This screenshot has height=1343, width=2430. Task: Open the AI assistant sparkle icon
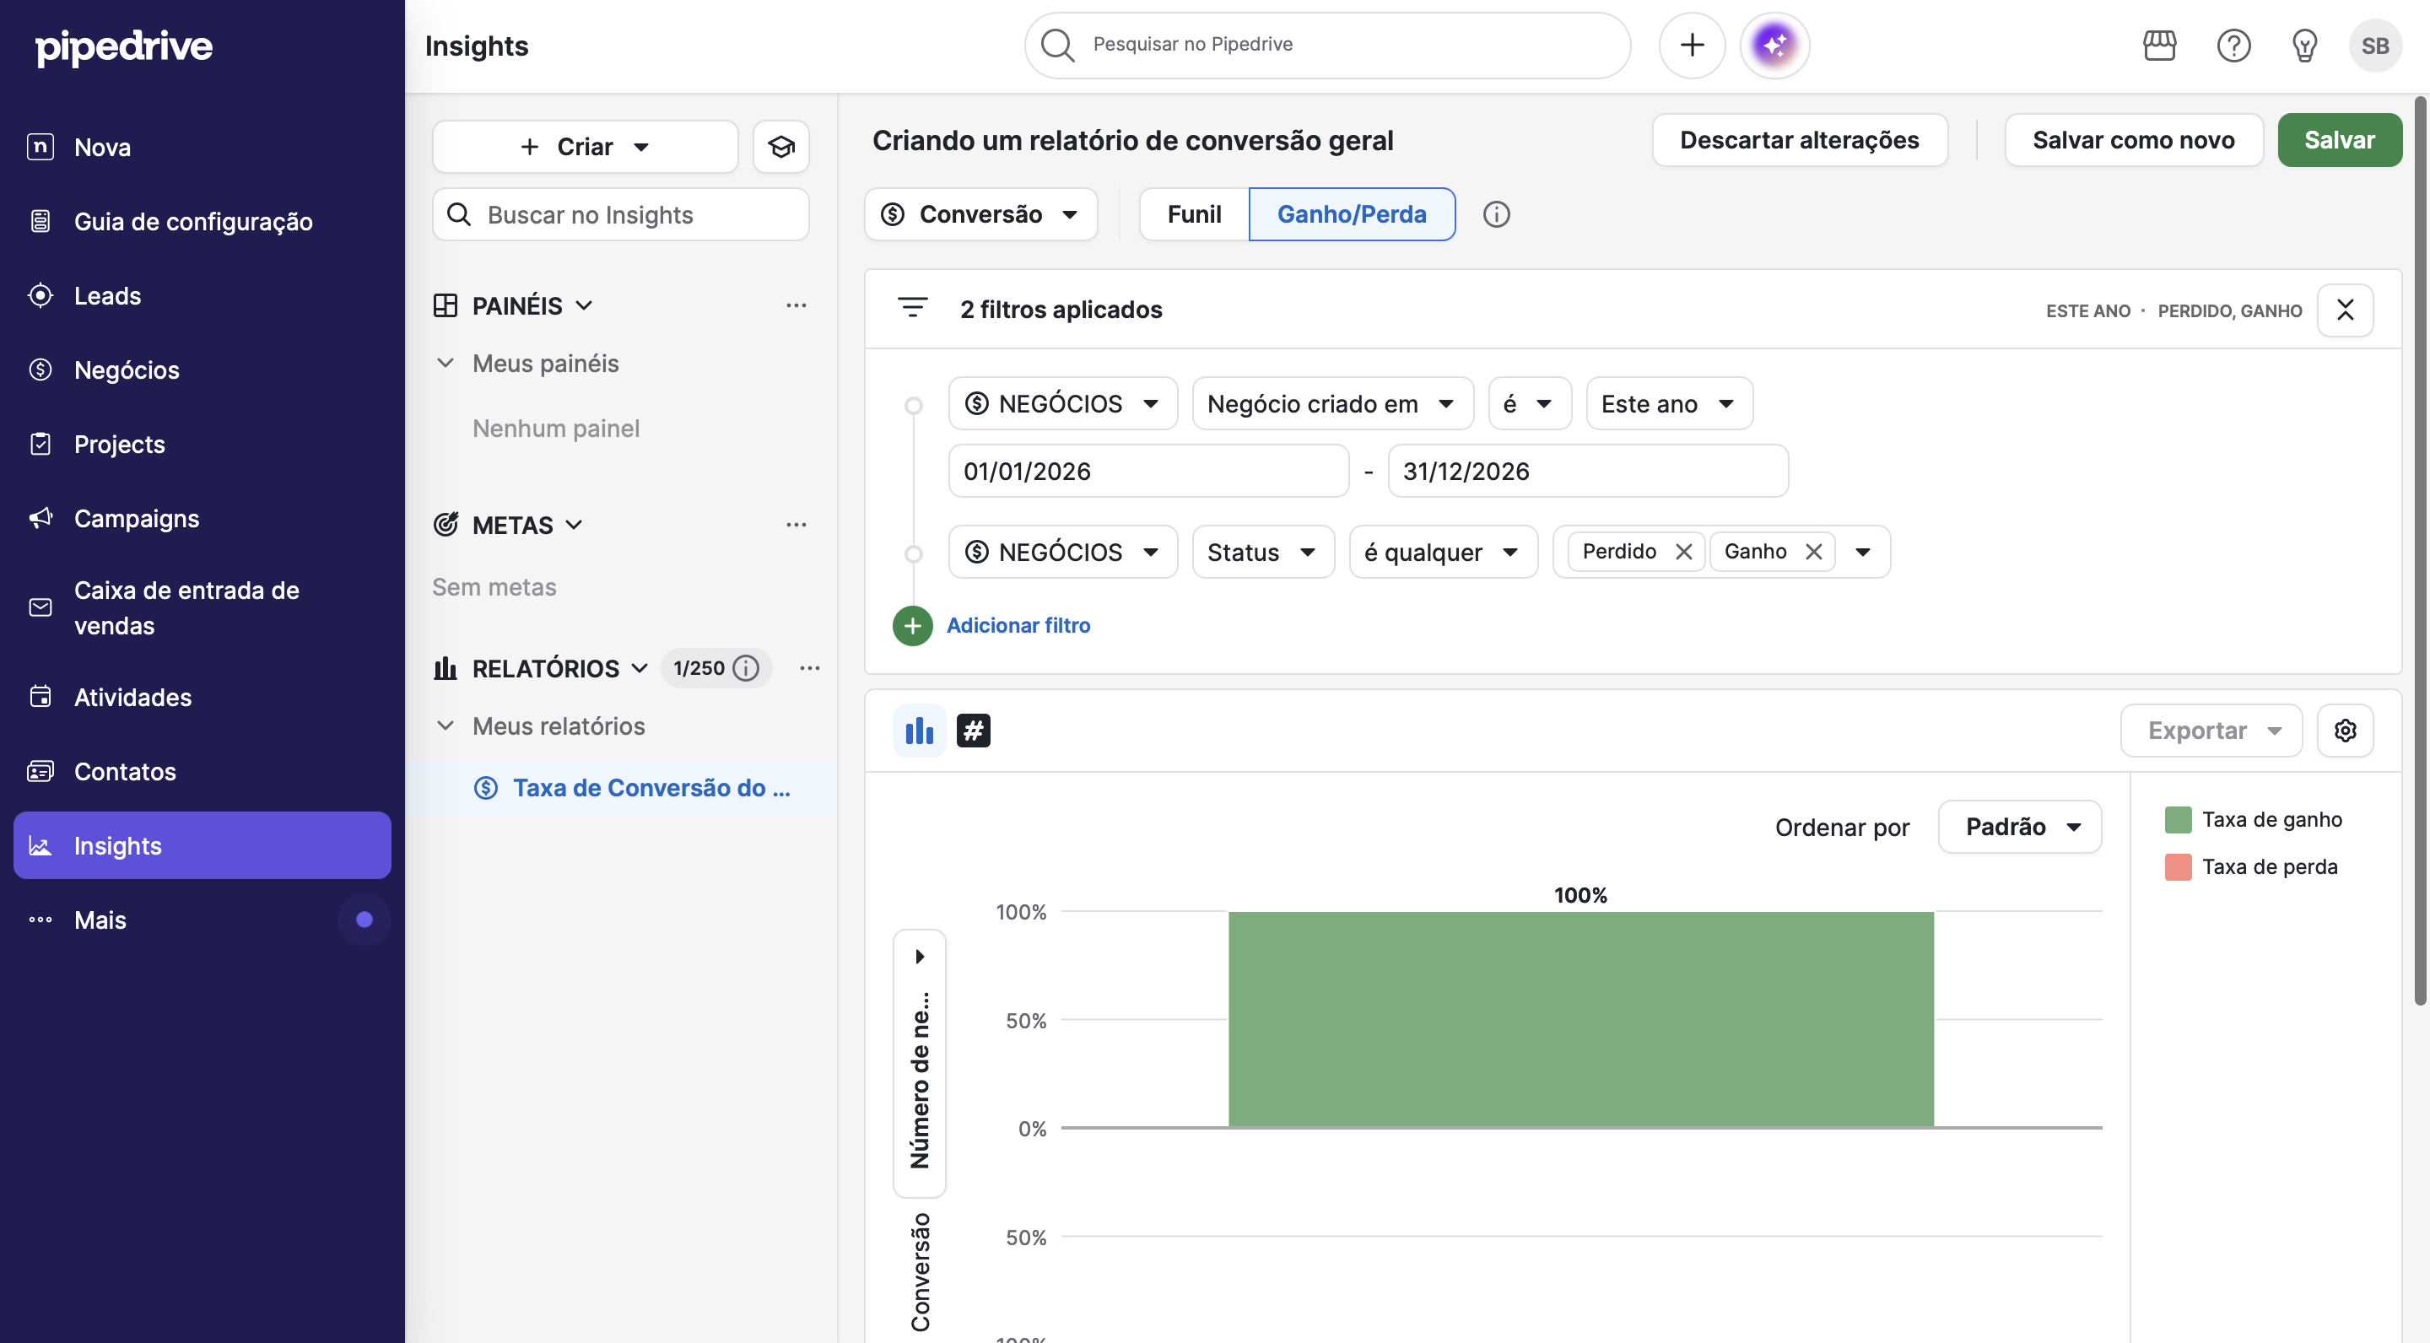[1774, 46]
